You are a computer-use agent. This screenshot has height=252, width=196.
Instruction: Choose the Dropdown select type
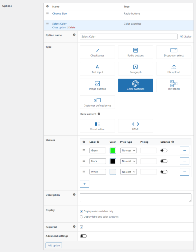coord(174,52)
